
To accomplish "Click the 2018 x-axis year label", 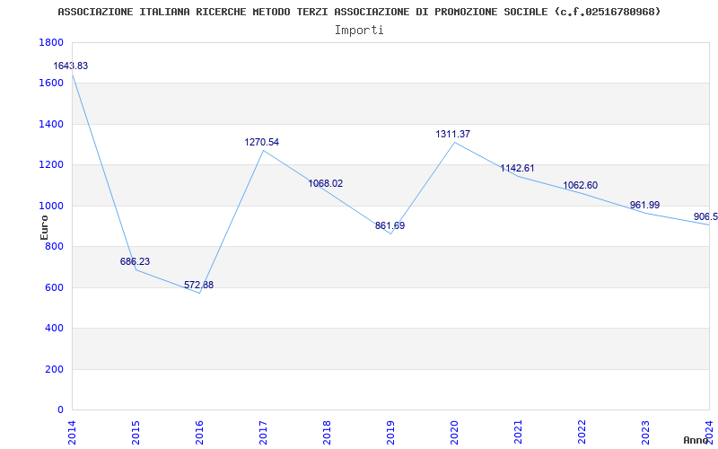I will [x=327, y=431].
